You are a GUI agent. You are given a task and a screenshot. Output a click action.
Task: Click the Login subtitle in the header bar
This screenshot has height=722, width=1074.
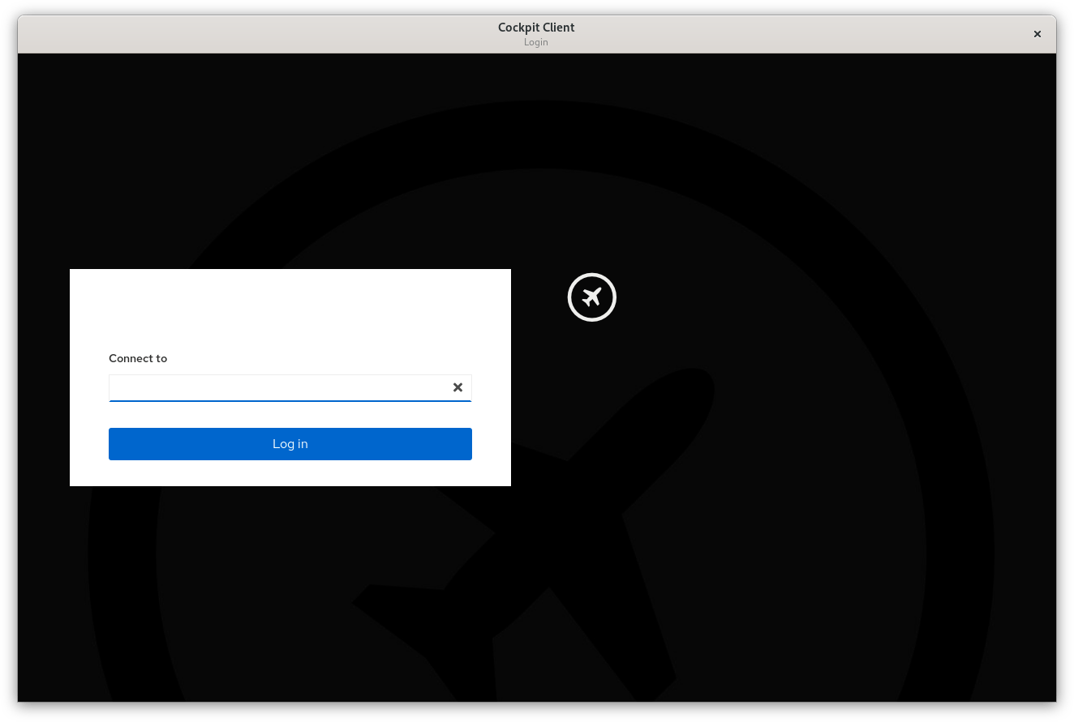click(x=535, y=42)
